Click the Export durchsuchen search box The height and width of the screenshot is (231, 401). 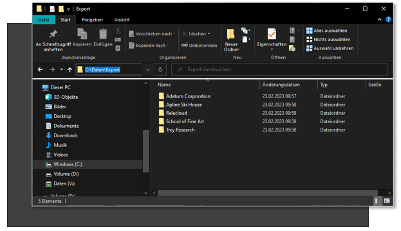click(279, 69)
